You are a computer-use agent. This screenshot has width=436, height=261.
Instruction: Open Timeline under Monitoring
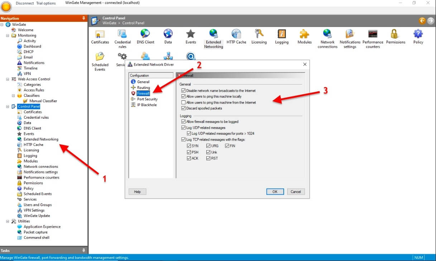(30, 68)
